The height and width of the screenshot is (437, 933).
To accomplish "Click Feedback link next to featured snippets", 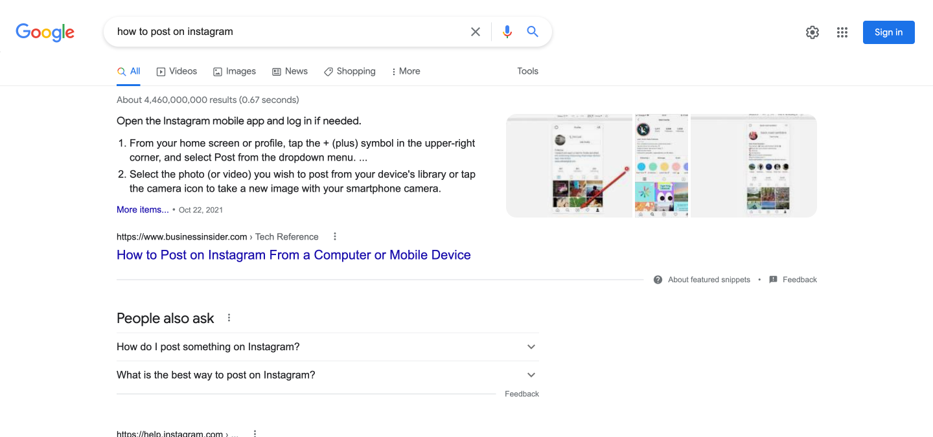I will (800, 280).
